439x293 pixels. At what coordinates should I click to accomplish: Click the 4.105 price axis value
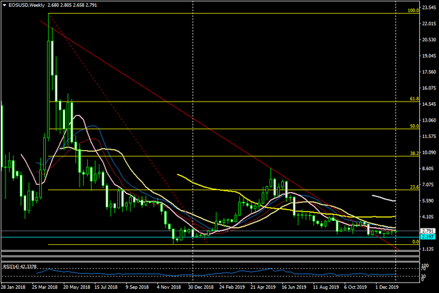427,217
